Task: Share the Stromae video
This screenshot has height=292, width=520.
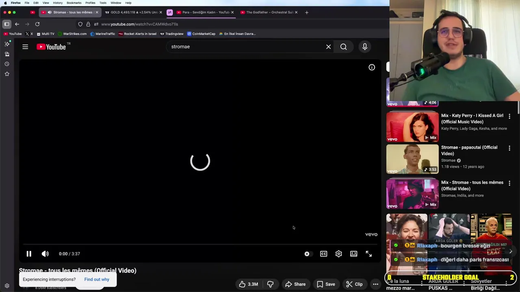Action: coord(295,284)
